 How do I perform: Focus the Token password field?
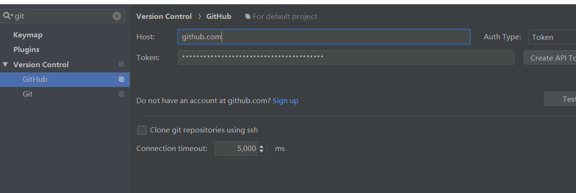346,58
